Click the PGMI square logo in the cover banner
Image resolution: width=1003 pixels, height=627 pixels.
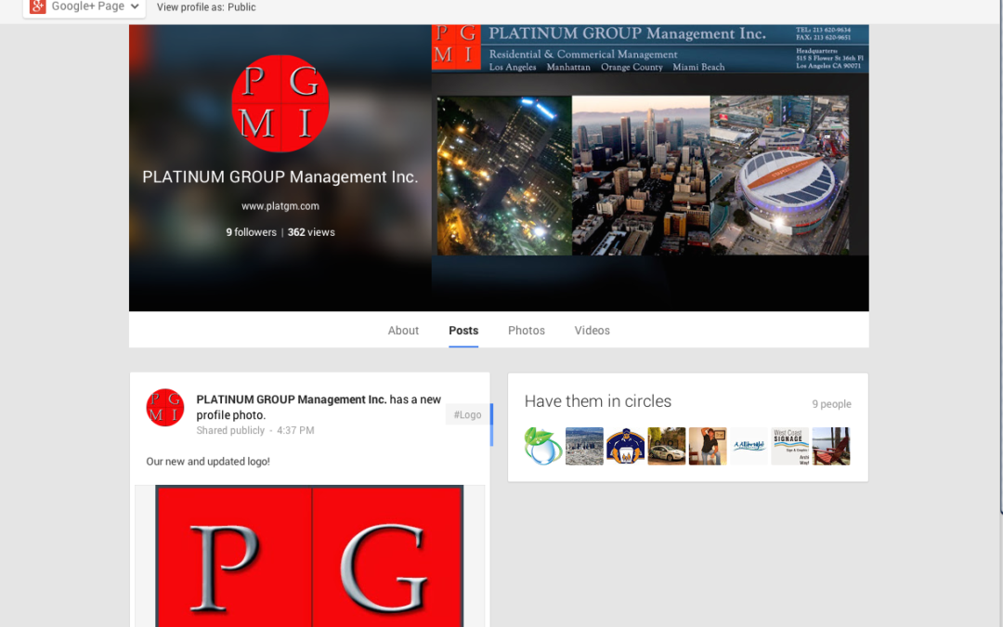pyautogui.click(x=456, y=46)
